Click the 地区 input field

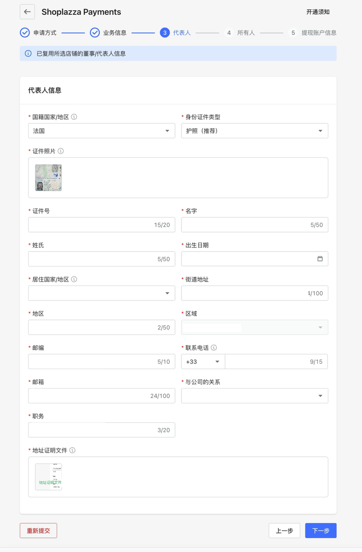(x=102, y=327)
